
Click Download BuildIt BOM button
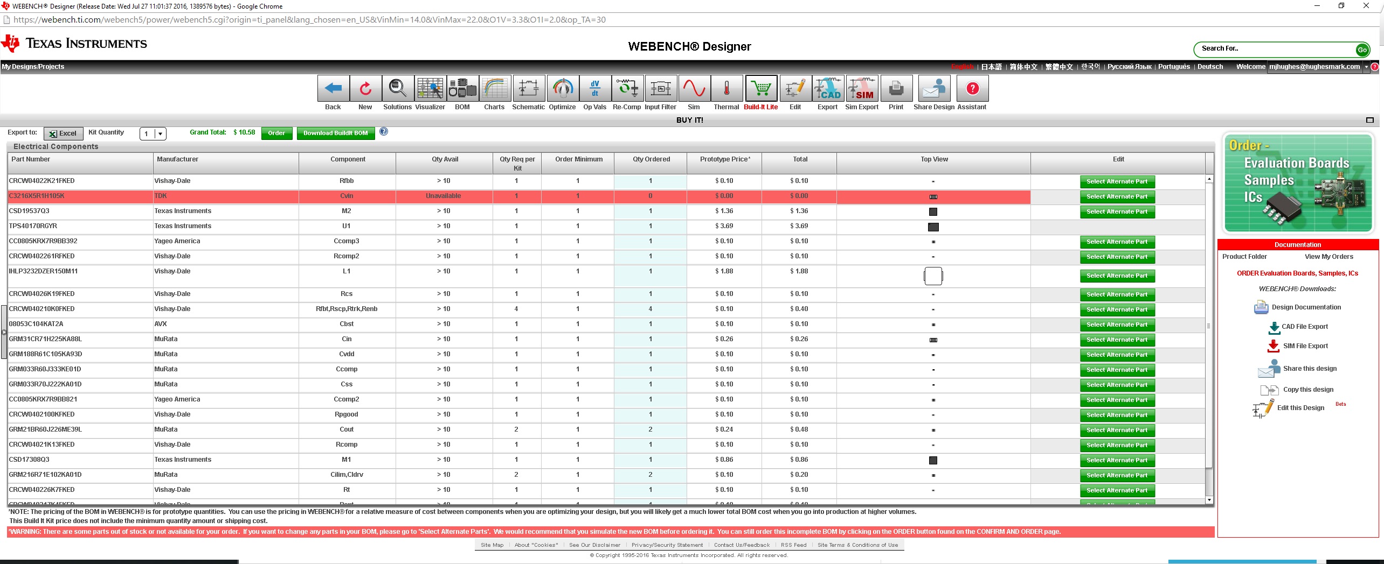pyautogui.click(x=335, y=133)
